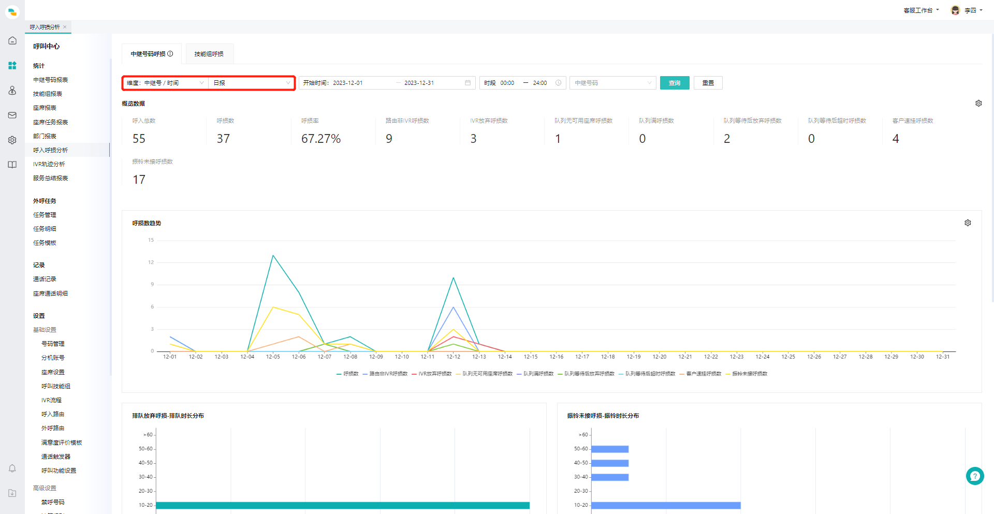
Task: Click the 查询 search button
Action: 675,83
